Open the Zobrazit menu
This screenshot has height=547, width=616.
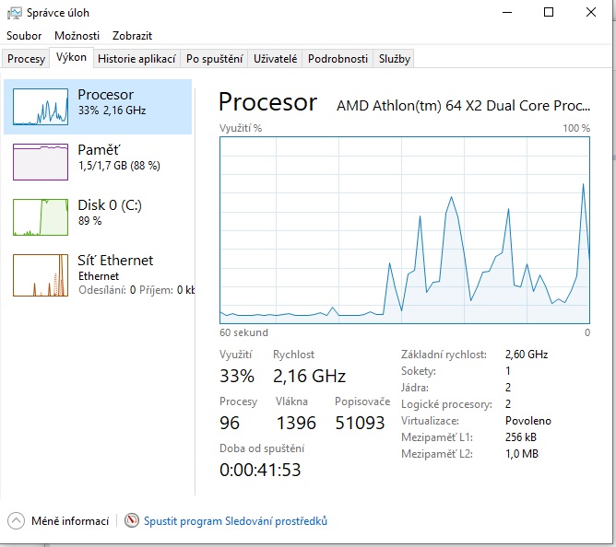click(132, 36)
